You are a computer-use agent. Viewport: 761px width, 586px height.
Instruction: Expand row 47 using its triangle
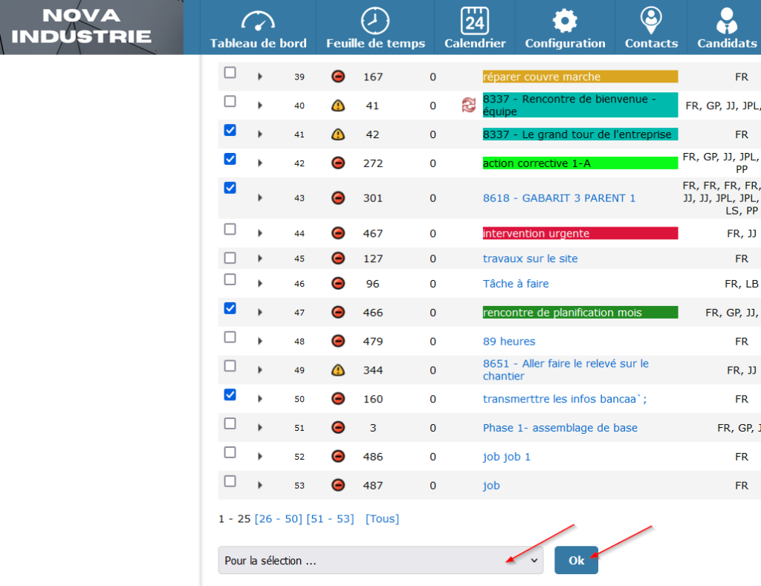[260, 313]
